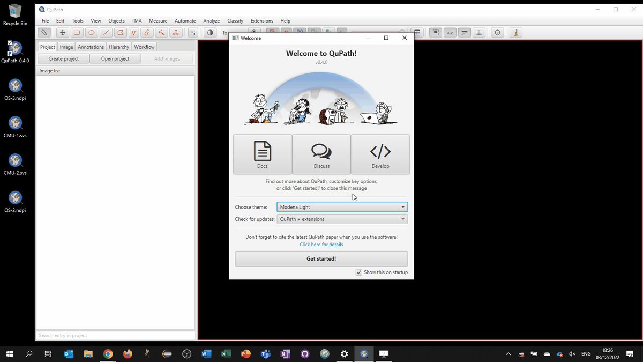This screenshot has height=362, width=643.
Task: Open Firefox from taskbar
Action: coord(128,354)
